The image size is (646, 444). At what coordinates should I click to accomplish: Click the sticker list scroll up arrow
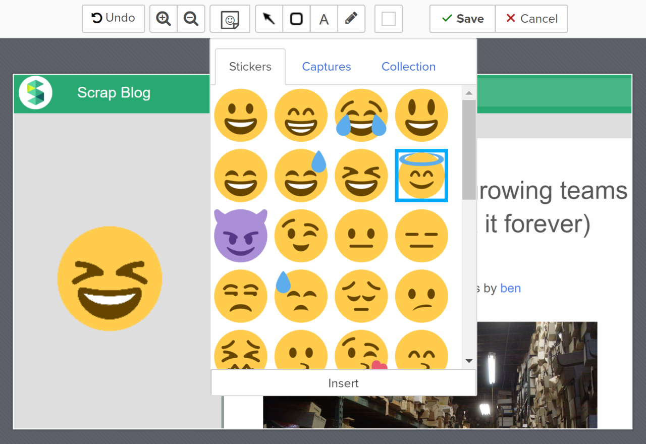coord(469,93)
